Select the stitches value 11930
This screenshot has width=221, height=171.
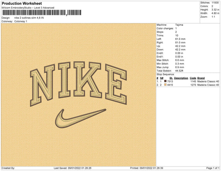(215, 3)
